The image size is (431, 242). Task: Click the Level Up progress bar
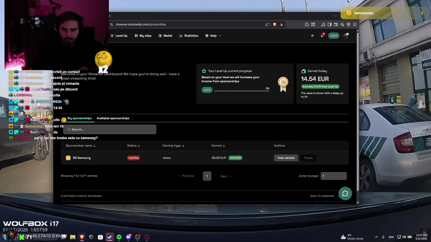tap(242, 91)
